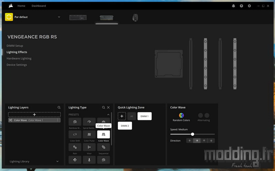Image resolution: width=275 pixels, height=171 pixels.
Task: Switch to the Dashboard tab
Action: (x=39, y=6)
